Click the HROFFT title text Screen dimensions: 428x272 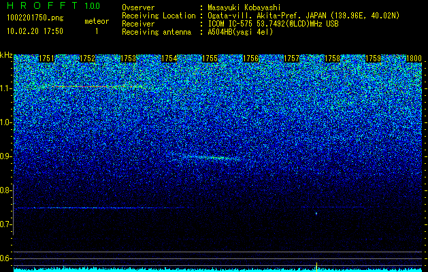(42, 5)
